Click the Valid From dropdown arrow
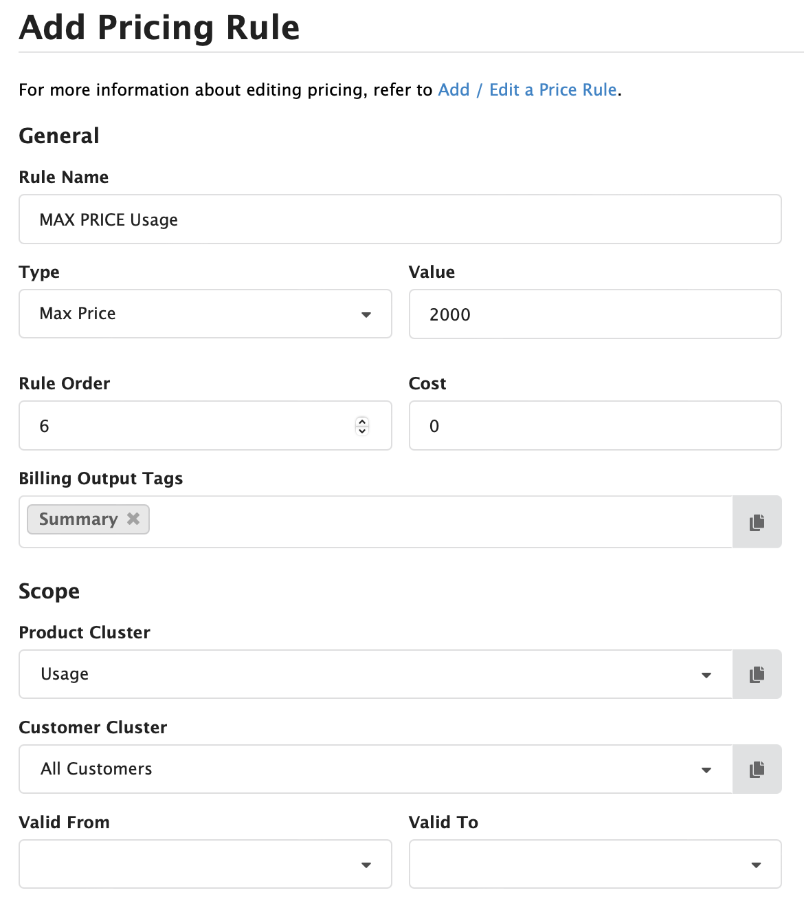Screen dimensions: 804x908 (x=366, y=865)
